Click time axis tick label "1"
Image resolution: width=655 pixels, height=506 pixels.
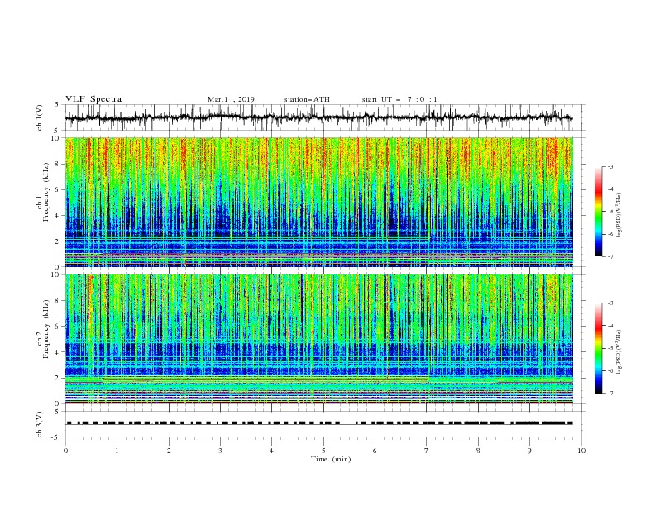(117, 451)
